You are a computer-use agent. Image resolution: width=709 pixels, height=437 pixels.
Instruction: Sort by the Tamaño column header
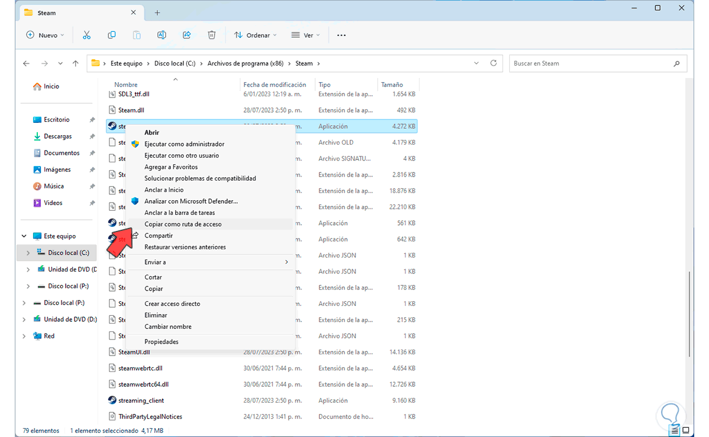pyautogui.click(x=392, y=84)
